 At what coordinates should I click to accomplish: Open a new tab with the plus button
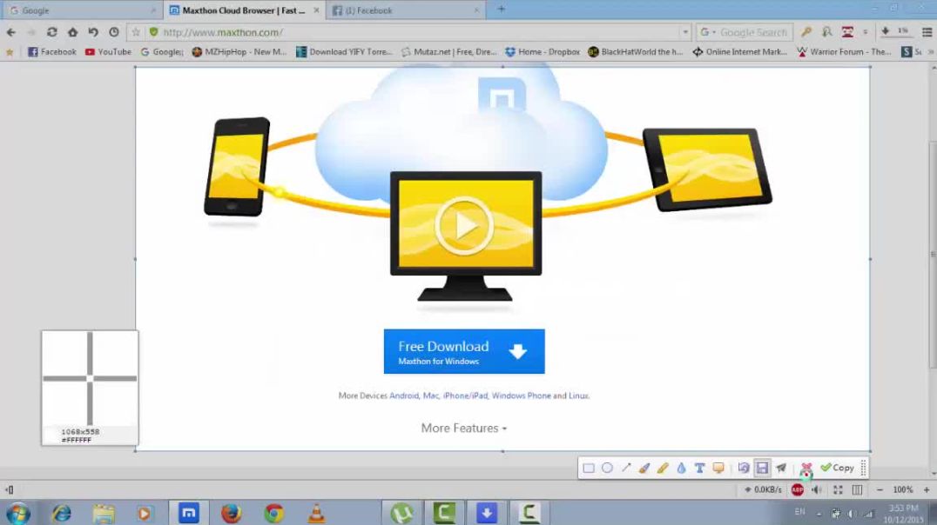(x=502, y=9)
